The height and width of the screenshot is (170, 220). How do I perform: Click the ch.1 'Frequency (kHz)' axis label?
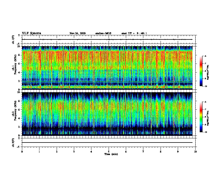16,65
